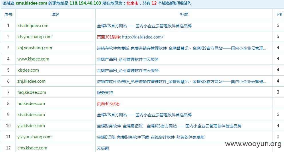Open the zhj.youshang.com domain link
This screenshot has width=284, height=152.
35,48
